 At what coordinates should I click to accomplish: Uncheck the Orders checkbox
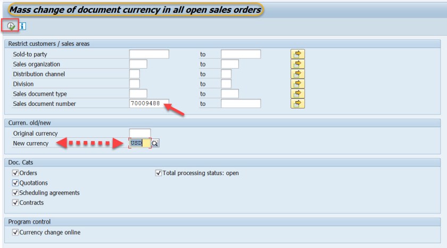click(x=15, y=173)
